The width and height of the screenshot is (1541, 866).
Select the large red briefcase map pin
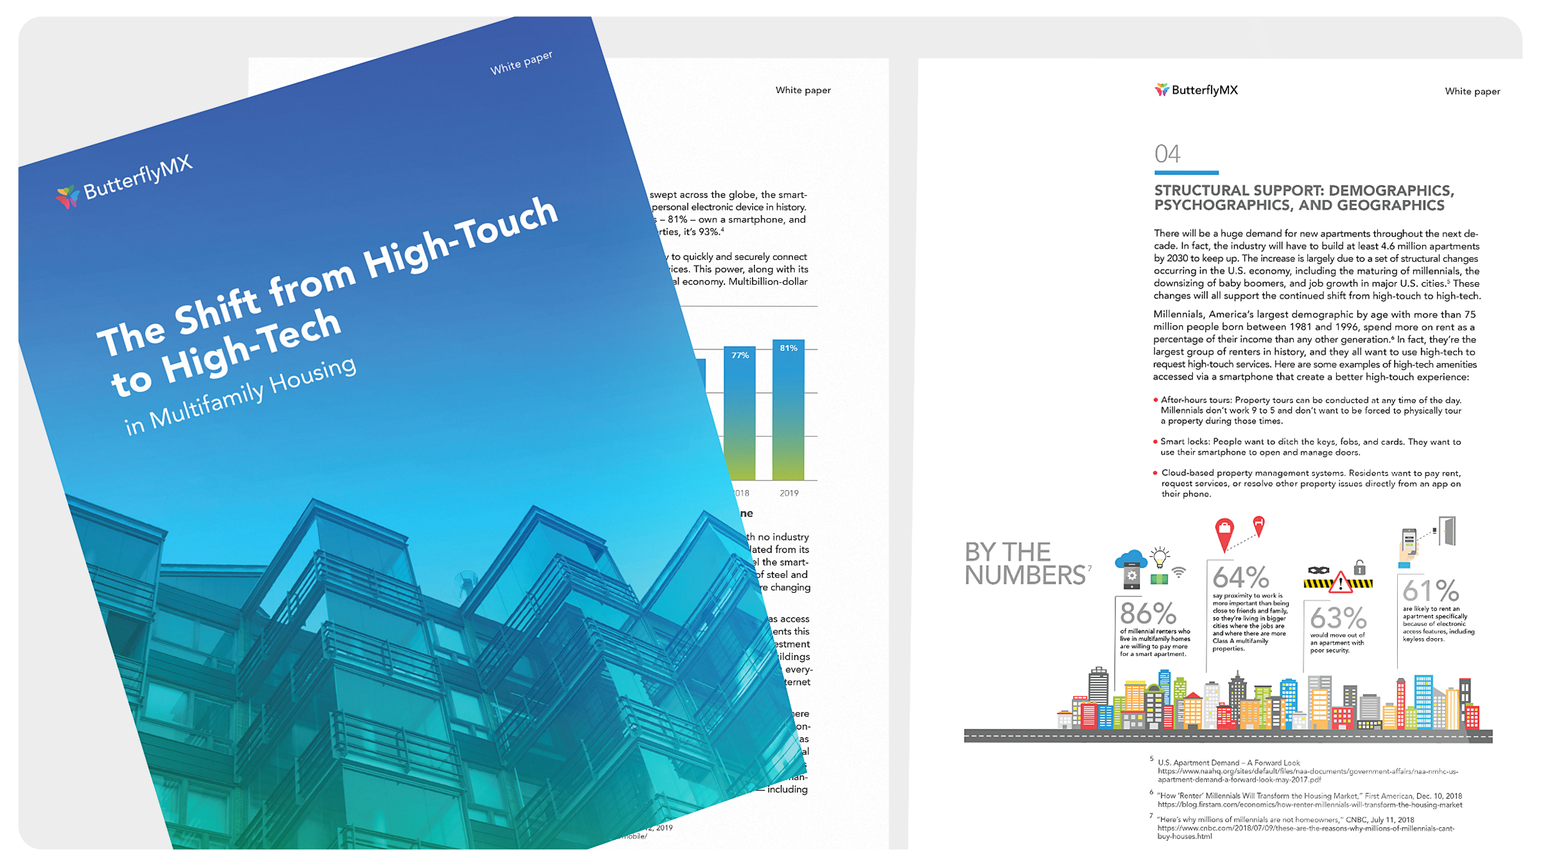pyautogui.click(x=1224, y=535)
